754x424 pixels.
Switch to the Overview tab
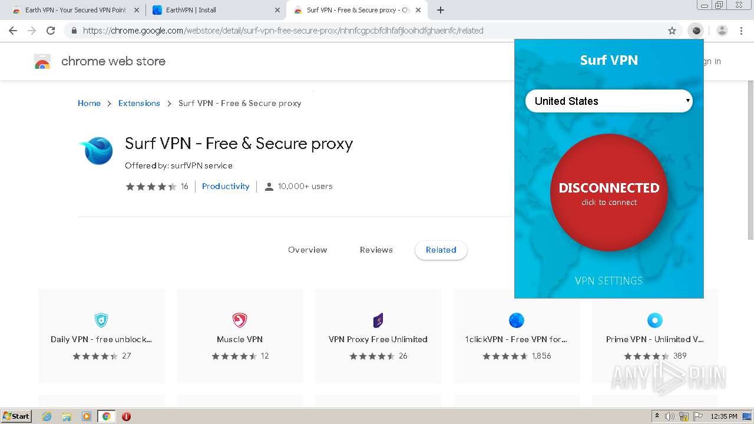[x=307, y=250]
